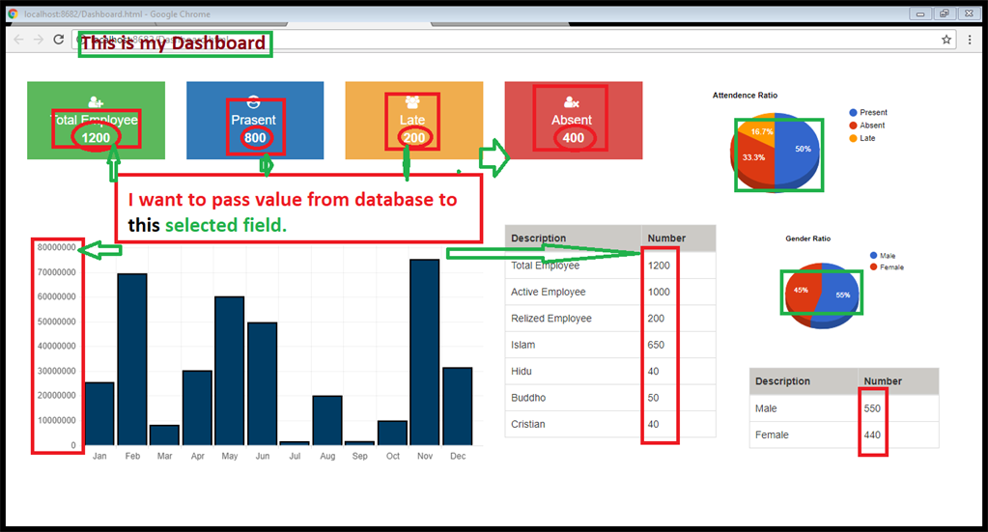988x532 pixels.
Task: Click the Absent legend red dot
Action: pyautogui.click(x=853, y=126)
